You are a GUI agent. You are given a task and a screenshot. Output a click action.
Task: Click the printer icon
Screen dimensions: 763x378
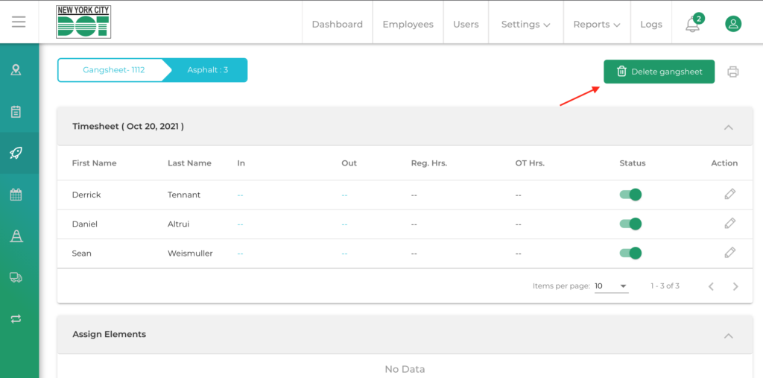point(733,72)
